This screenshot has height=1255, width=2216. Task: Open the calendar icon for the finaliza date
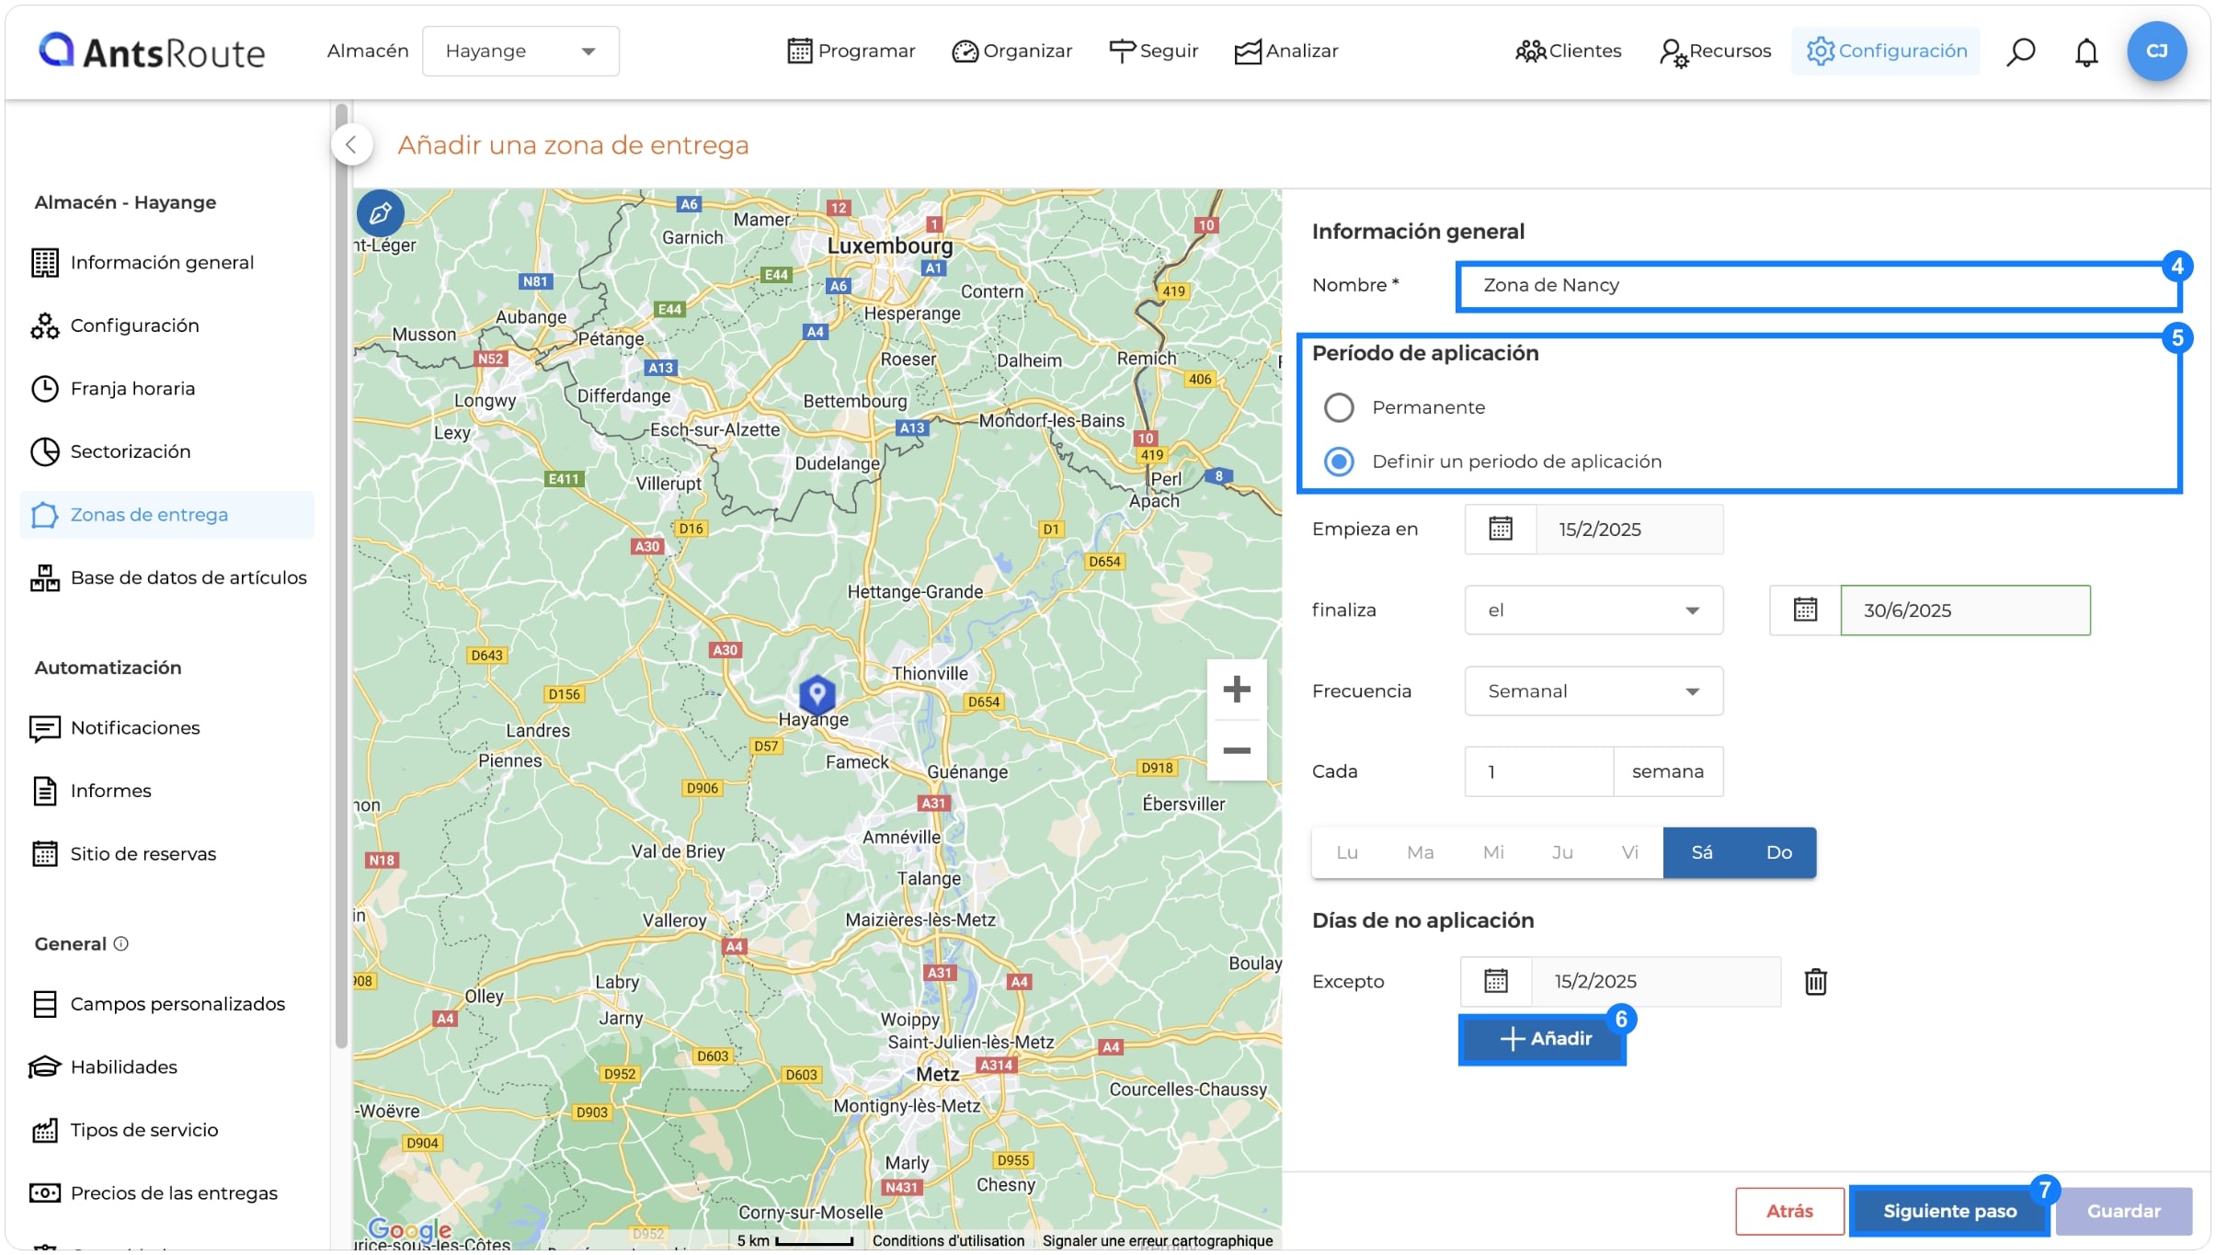[1805, 610]
